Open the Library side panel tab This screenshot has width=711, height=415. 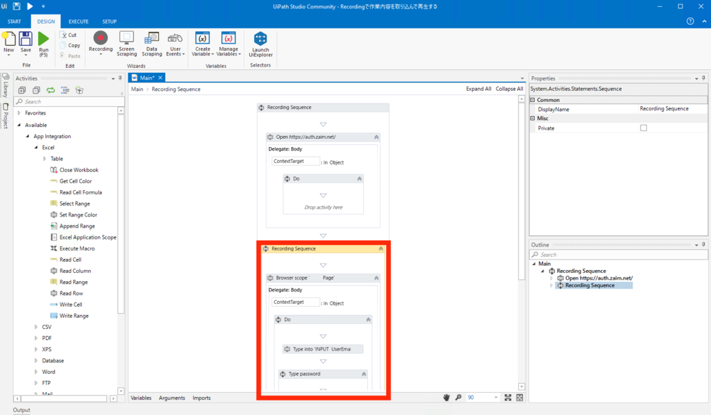(x=6, y=85)
